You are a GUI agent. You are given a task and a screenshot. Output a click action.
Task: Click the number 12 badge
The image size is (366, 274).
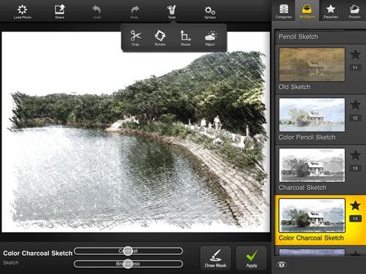coord(355,118)
